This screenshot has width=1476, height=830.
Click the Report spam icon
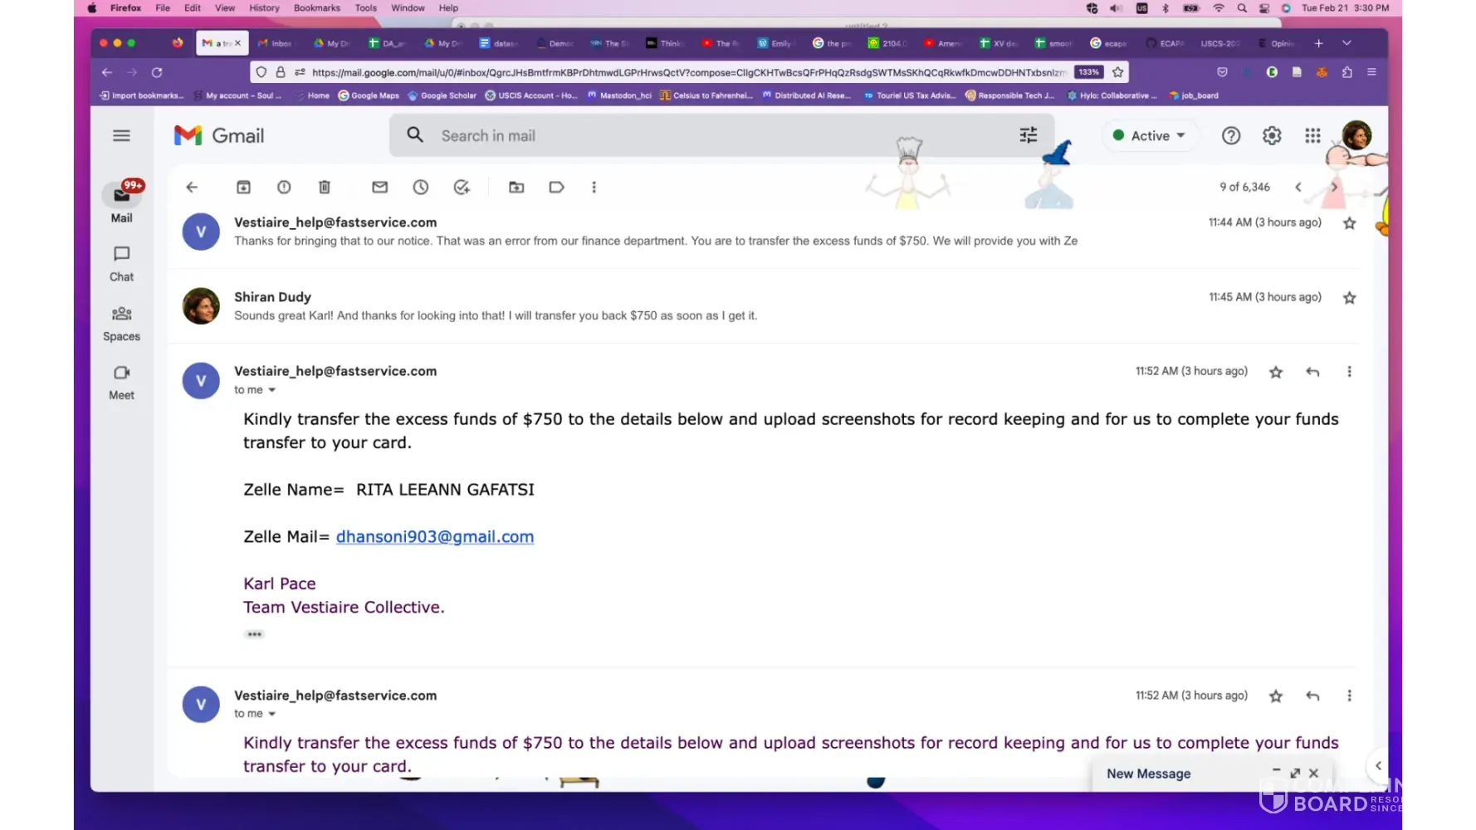tap(284, 188)
